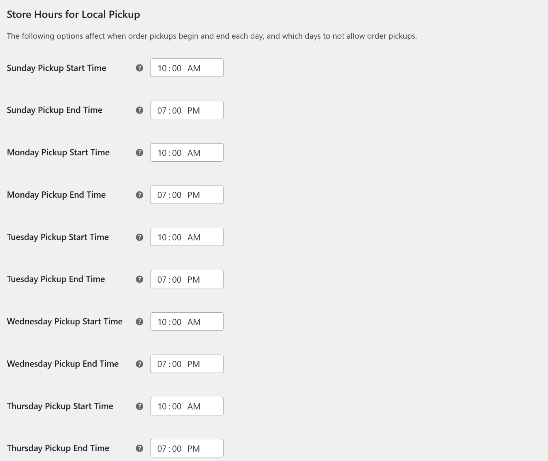This screenshot has height=461, width=548.
Task: Edit the Wednesday Pickup End Time field
Action: point(187,364)
